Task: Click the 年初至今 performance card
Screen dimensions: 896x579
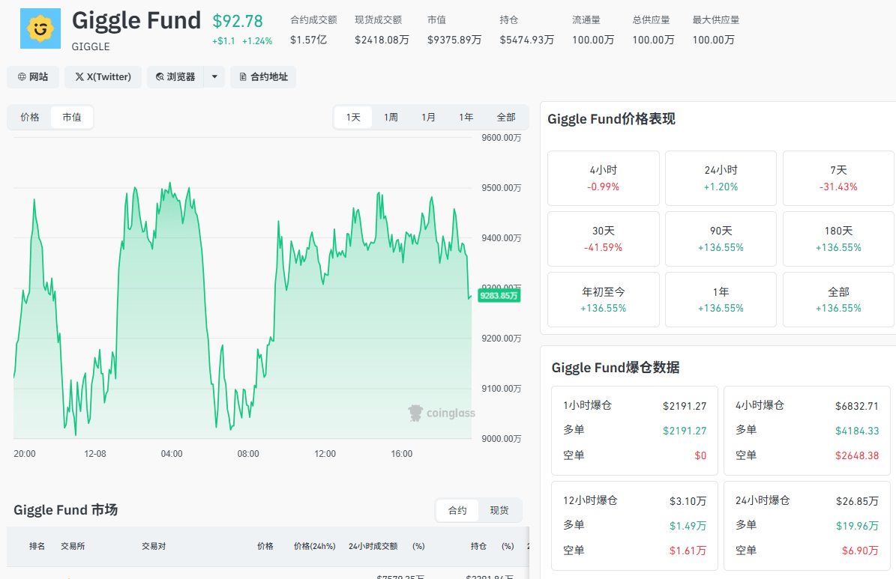Action: point(604,299)
